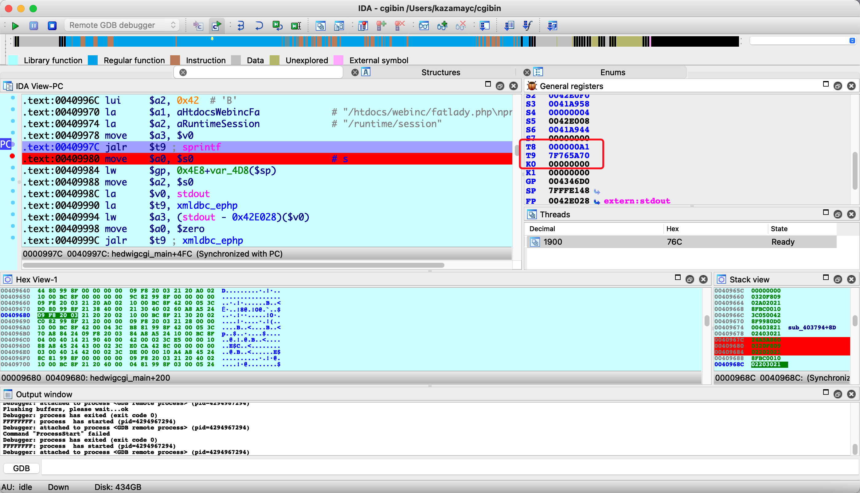Click the General registers bug icon
Image resolution: width=860 pixels, height=493 pixels.
532,86
